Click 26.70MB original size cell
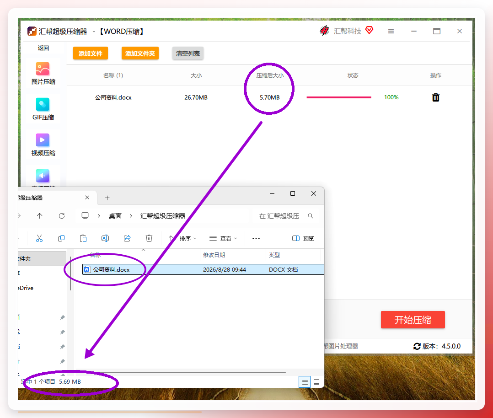493x418 pixels. coord(196,97)
